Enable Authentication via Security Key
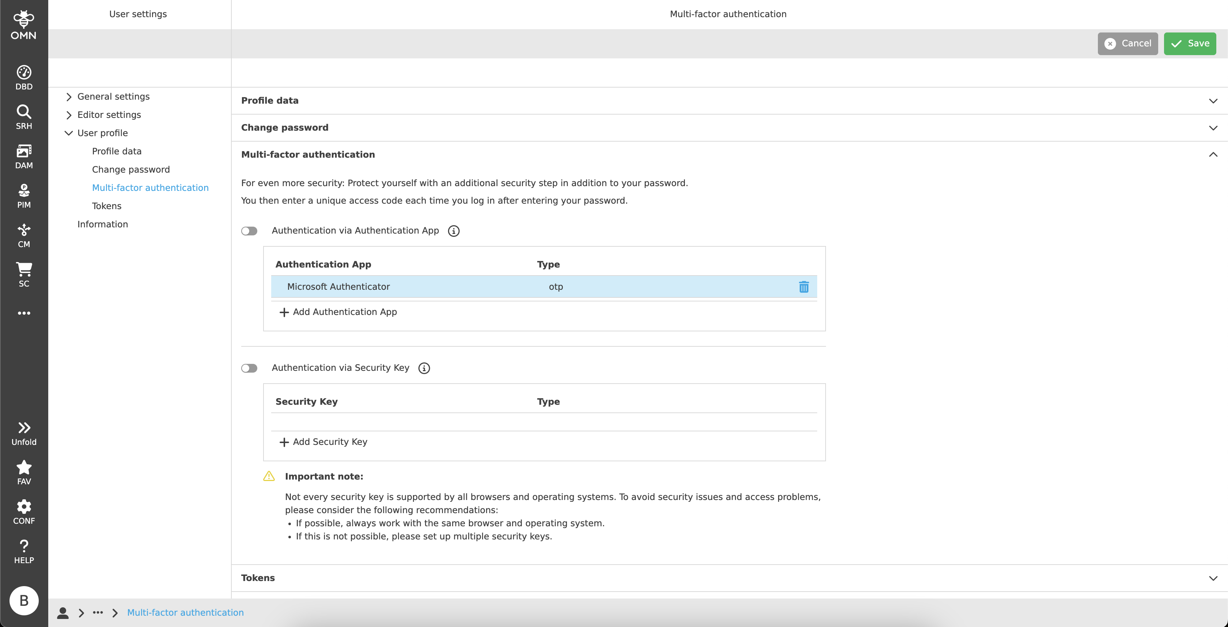This screenshot has width=1228, height=627. click(249, 368)
